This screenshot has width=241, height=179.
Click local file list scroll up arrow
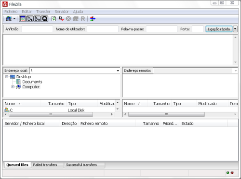point(118,102)
